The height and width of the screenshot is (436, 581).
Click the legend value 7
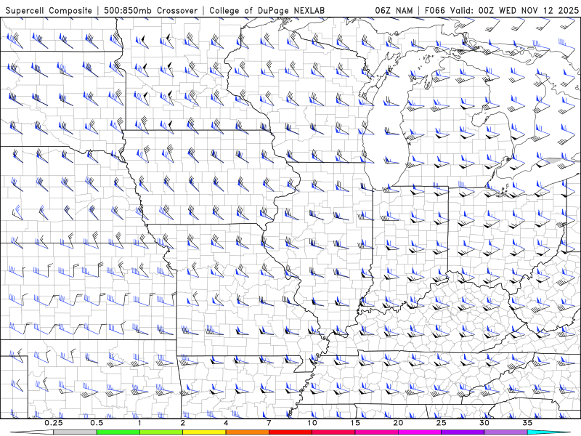click(x=269, y=423)
